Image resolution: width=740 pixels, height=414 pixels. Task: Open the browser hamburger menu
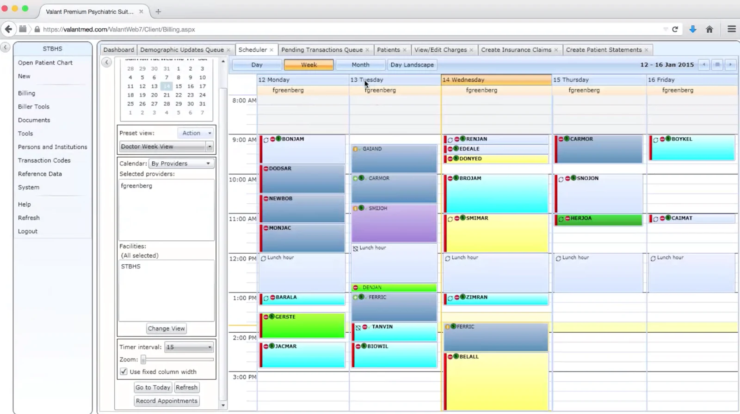(731, 29)
